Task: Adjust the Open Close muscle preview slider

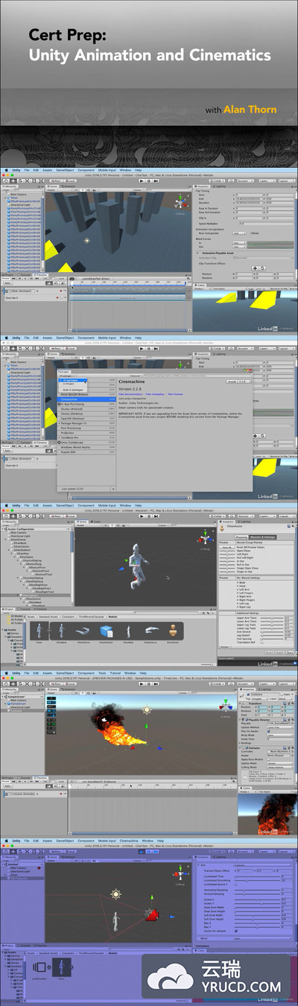Action: 227,551
